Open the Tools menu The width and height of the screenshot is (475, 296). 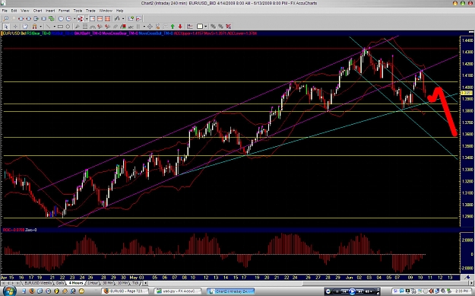[x=78, y=11]
